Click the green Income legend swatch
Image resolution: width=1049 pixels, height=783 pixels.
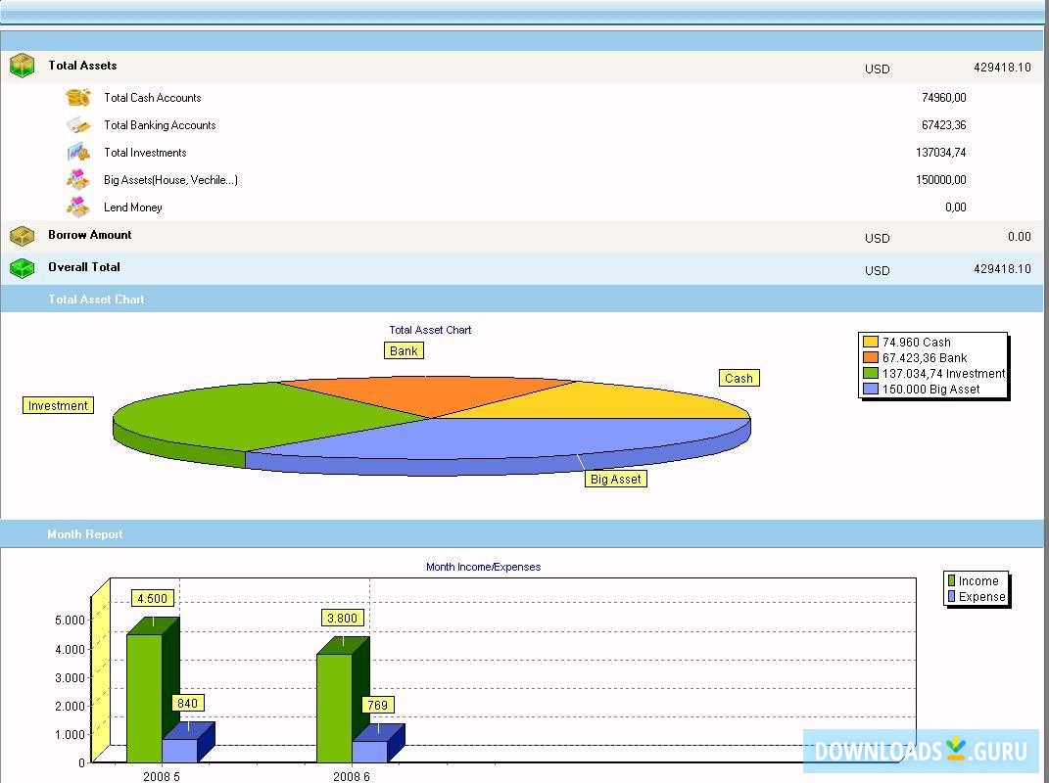point(951,581)
